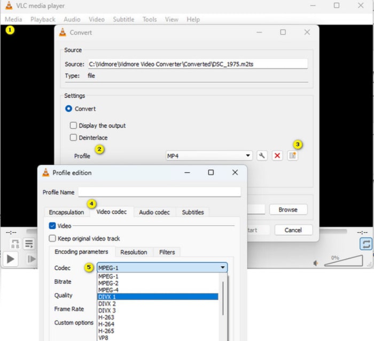Select the Convert radio button

68,109
